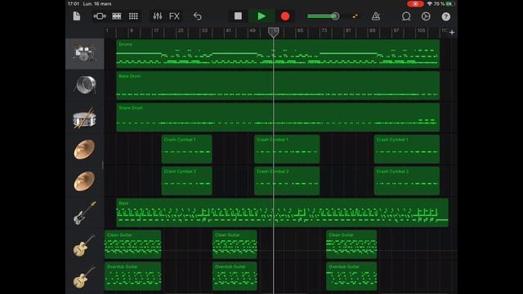Switch to Tracks view button
Screen dimensions: 523x294
[117, 16]
